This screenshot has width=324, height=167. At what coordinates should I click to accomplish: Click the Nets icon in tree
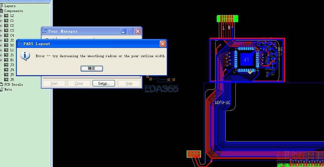(x=2, y=89)
